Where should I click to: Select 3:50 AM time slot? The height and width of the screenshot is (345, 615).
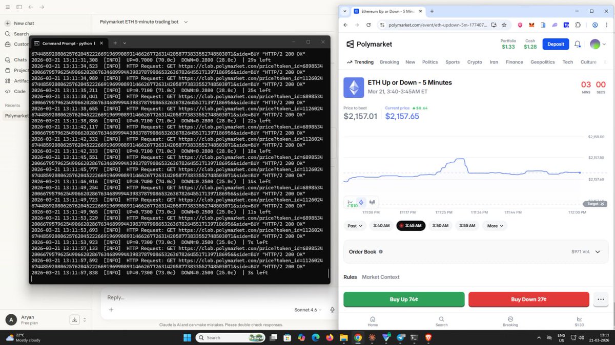coord(440,226)
